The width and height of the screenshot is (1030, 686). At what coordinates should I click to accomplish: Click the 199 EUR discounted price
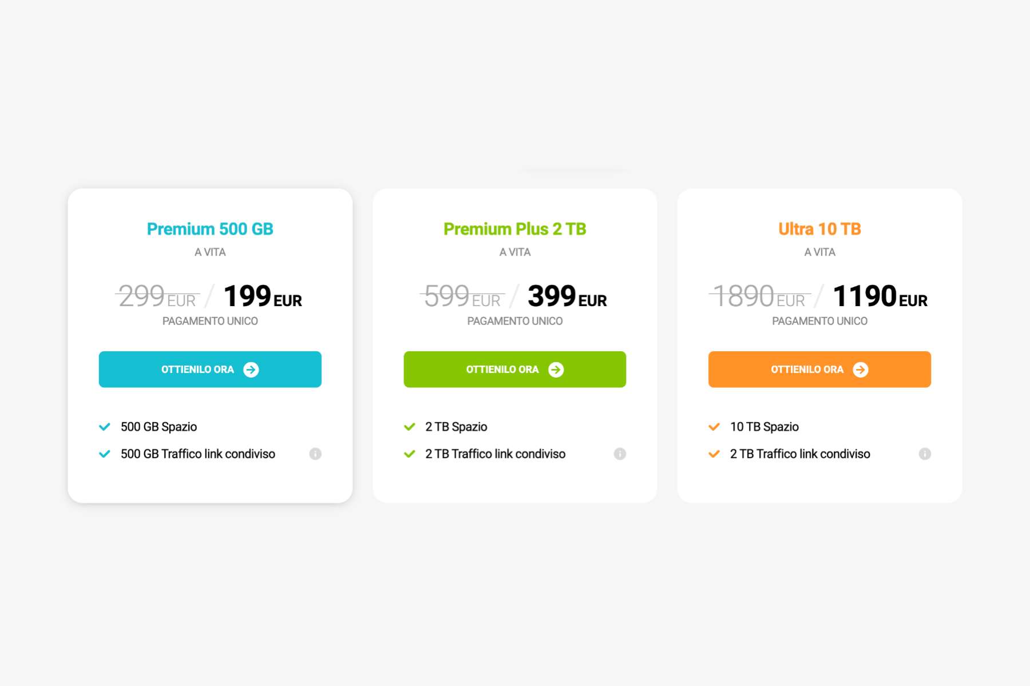coord(263,296)
